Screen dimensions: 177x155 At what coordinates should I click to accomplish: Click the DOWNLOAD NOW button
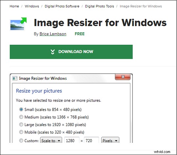71,52
